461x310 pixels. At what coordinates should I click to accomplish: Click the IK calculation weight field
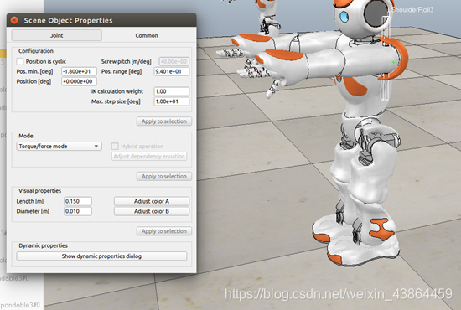coord(172,91)
